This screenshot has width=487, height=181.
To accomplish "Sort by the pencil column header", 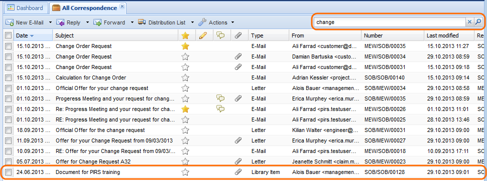I will (202, 35).
